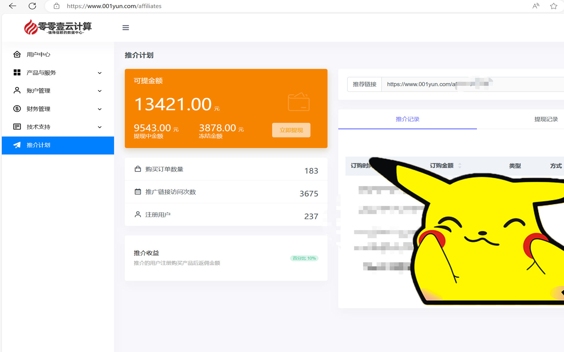Switch to the 提现记录 tab
564x352 pixels.
[x=546, y=119]
